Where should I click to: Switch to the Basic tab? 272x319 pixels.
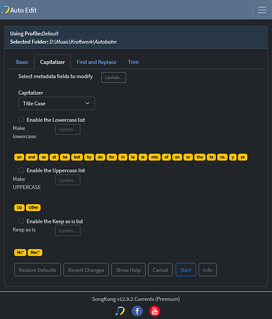click(x=22, y=62)
